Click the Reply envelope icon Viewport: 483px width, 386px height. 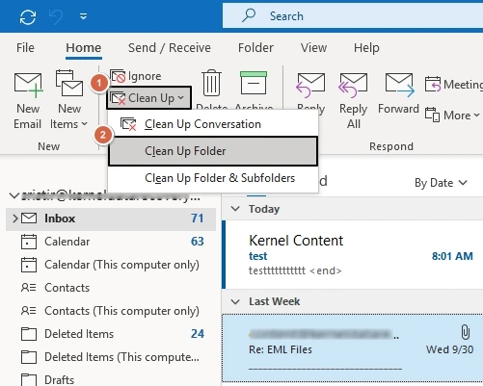pos(310,85)
